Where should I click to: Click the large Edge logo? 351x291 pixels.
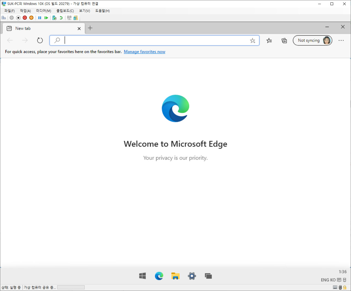176,108
